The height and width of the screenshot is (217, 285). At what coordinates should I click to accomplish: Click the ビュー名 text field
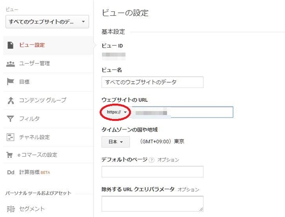(152, 82)
